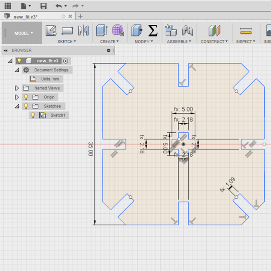Open the MODEL workspace dropdown

coord(23,33)
